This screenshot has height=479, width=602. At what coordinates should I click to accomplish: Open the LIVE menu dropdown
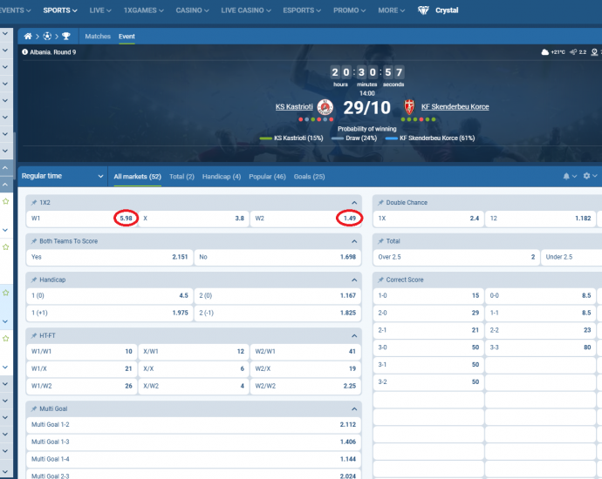click(x=100, y=10)
